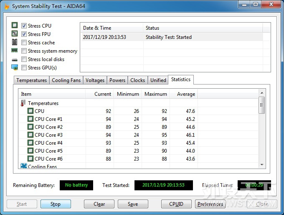Screen dimensions: 284x215
Task: Click the RAM module icon beside Stress system memory
Action: [x=15, y=50]
